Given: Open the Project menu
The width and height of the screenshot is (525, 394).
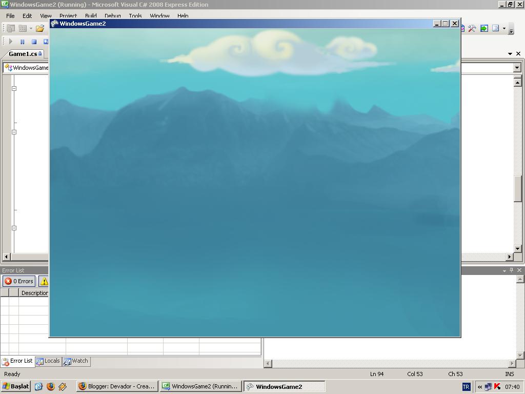Looking at the screenshot, I should tap(68, 16).
